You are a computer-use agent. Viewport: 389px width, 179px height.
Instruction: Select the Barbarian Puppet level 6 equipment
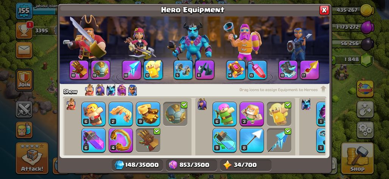[93, 114]
